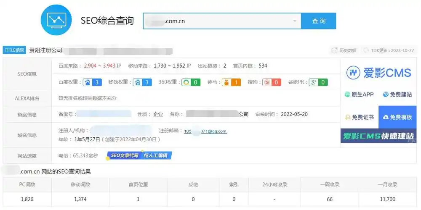Open the 免费建站 link

click(397, 94)
